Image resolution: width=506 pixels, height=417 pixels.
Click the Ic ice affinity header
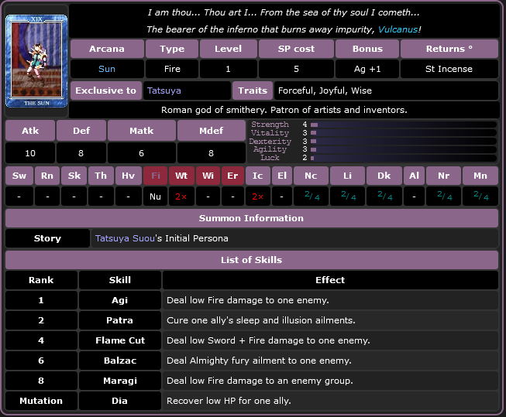coord(257,176)
